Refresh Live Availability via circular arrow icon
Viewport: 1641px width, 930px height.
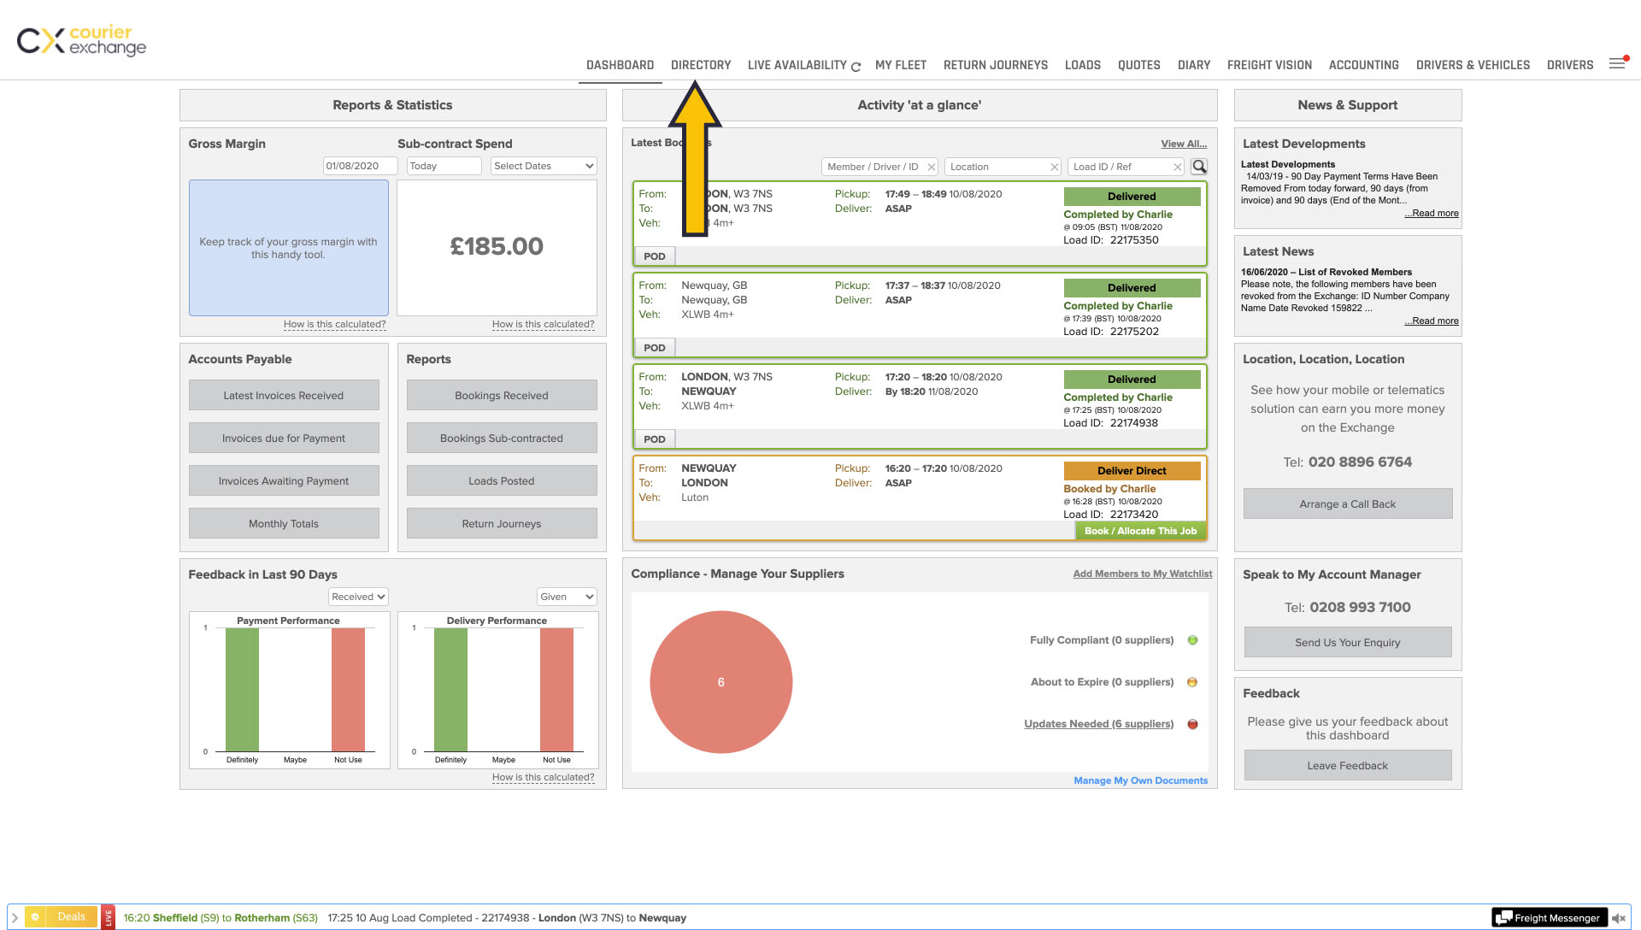[856, 67]
